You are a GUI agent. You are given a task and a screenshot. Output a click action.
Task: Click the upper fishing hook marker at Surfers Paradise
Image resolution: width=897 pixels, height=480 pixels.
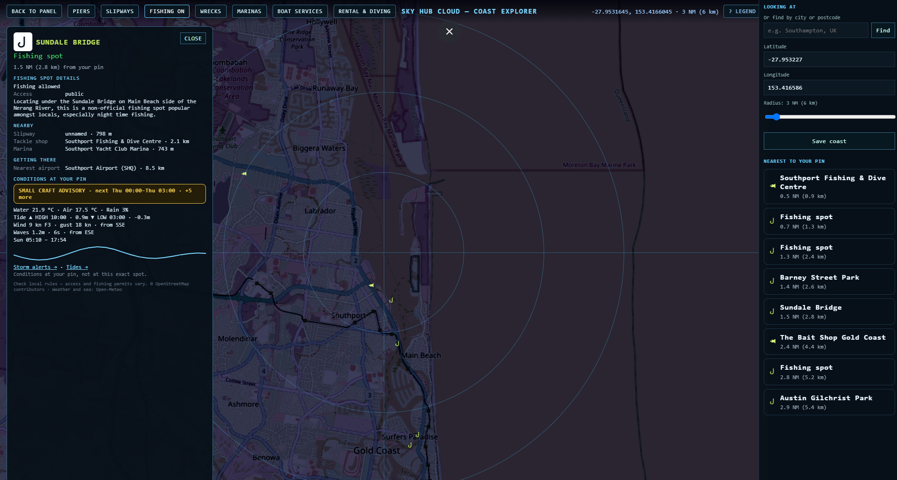click(417, 435)
